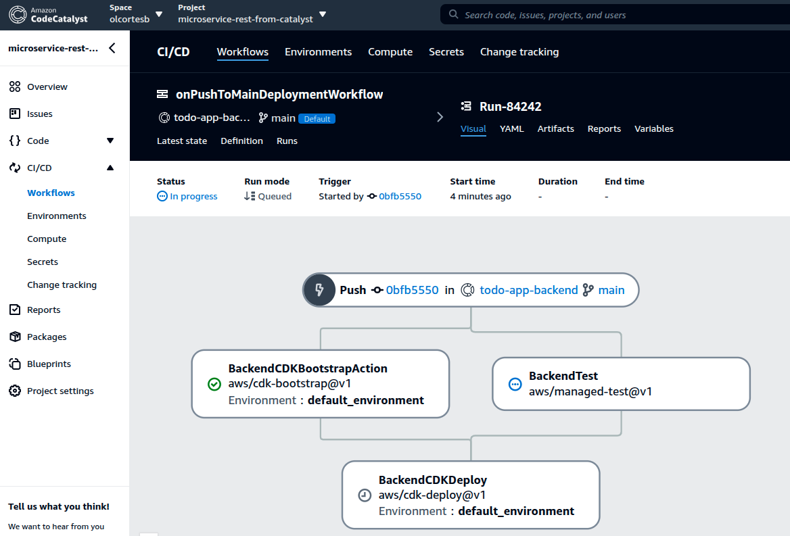The image size is (790, 536).
Task: Select the BackendCDKBootstrapAction node
Action: pos(321,384)
